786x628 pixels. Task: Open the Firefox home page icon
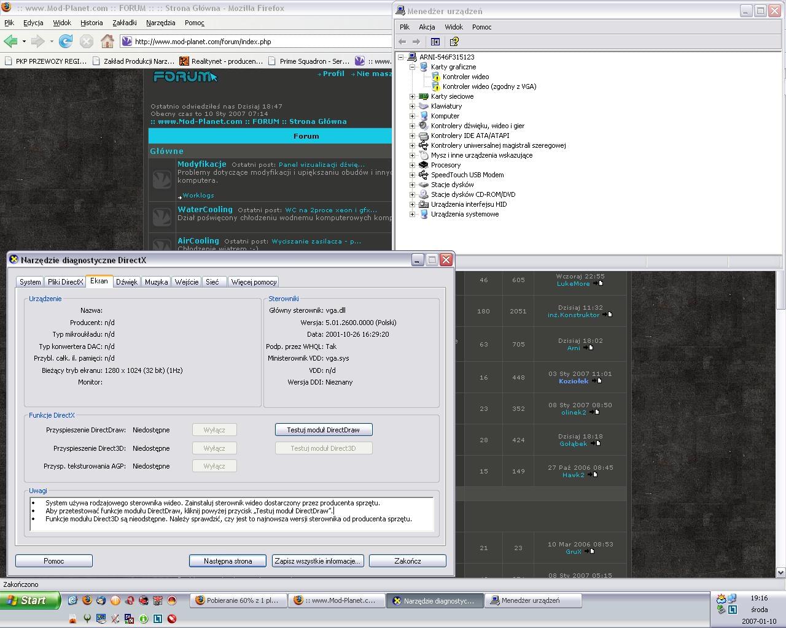[x=107, y=41]
